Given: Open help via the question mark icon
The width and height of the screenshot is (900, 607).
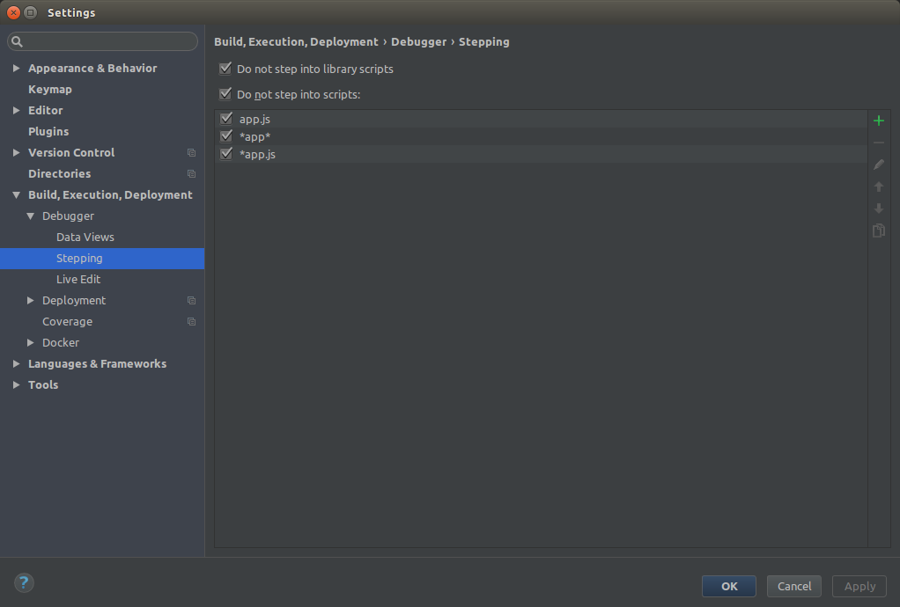Looking at the screenshot, I should [24, 582].
